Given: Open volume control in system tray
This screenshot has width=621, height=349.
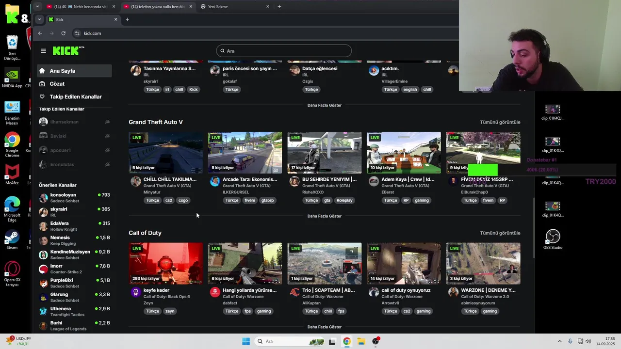Looking at the screenshot, I should point(588,341).
